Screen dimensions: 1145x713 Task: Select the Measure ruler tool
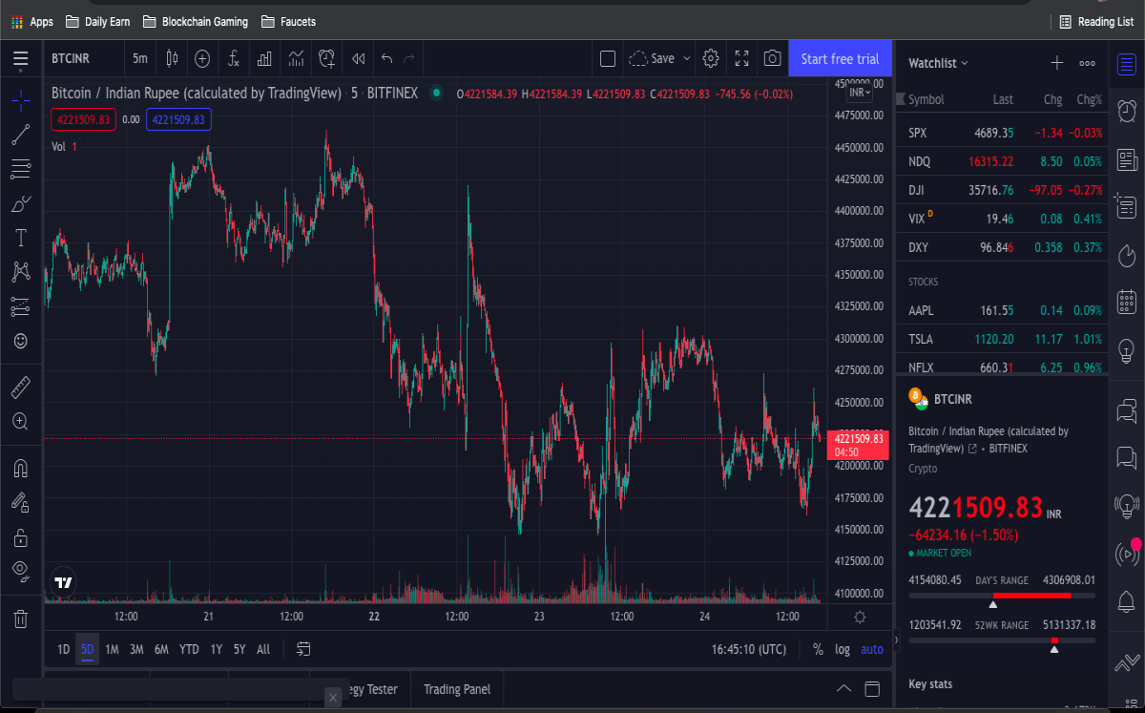tap(20, 388)
